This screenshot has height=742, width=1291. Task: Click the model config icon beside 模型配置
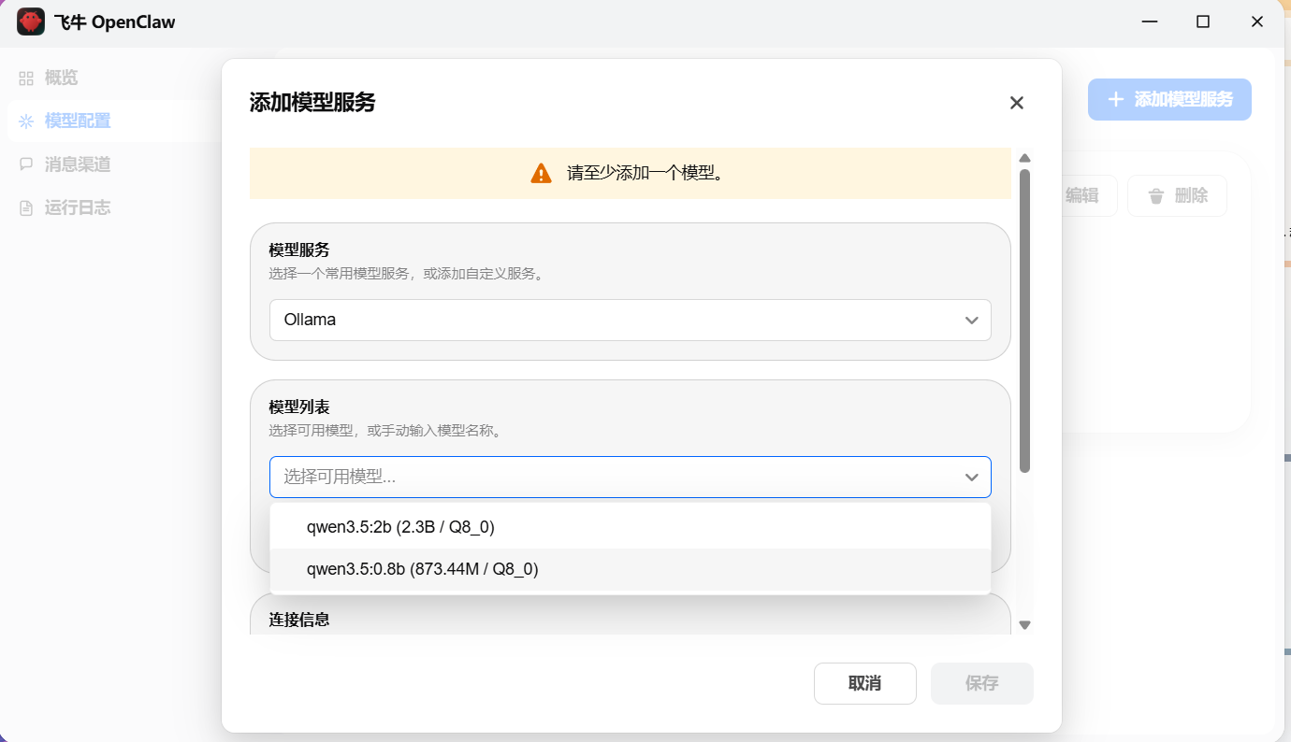(25, 121)
